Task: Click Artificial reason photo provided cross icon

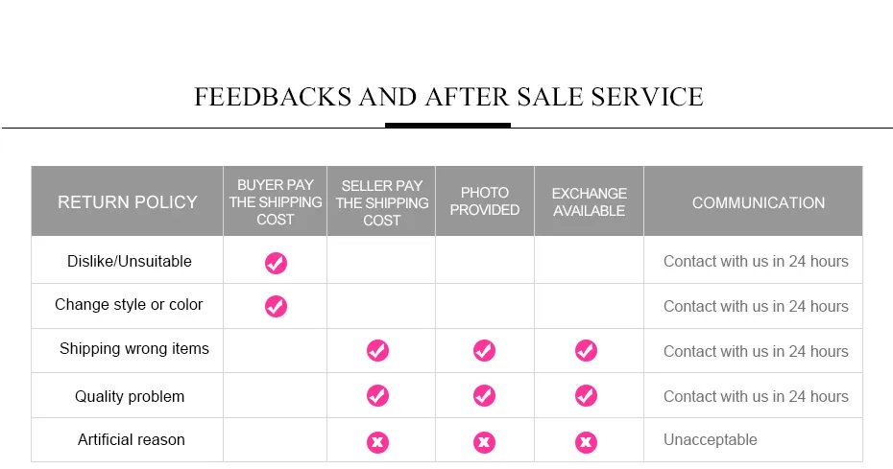Action: [x=484, y=442]
